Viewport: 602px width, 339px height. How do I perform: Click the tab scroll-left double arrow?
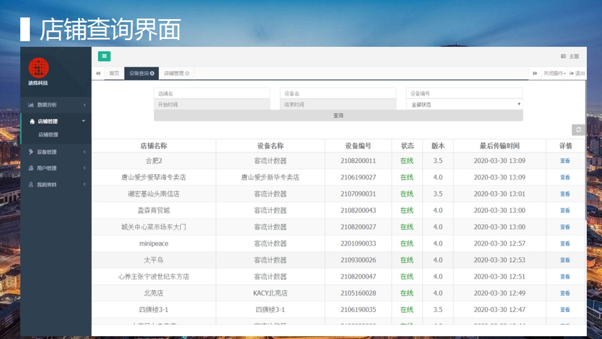(x=98, y=73)
